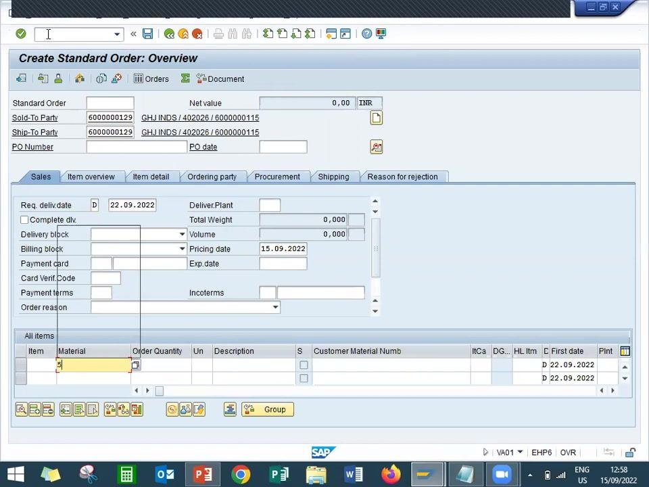Click the Display header partner person icon
The height and width of the screenshot is (487, 649).
click(58, 78)
